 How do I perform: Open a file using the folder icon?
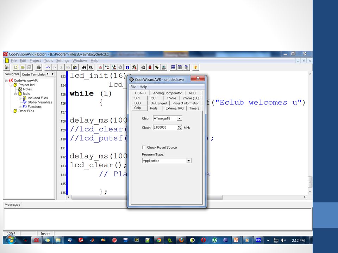23,67
